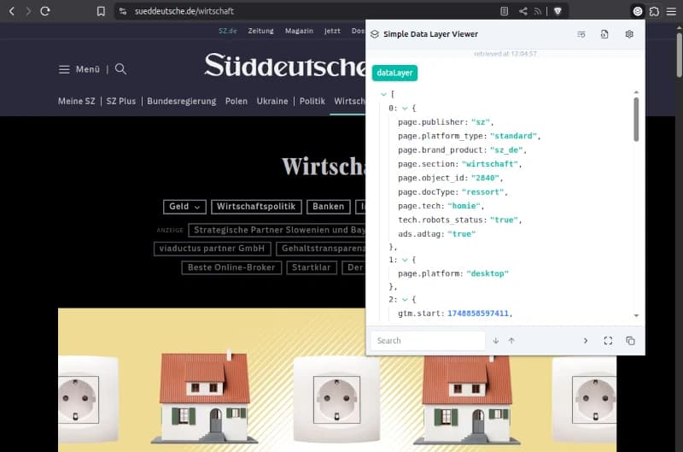Open Gehaltstransparenz topic link
The height and width of the screenshot is (452, 683).
(321, 249)
